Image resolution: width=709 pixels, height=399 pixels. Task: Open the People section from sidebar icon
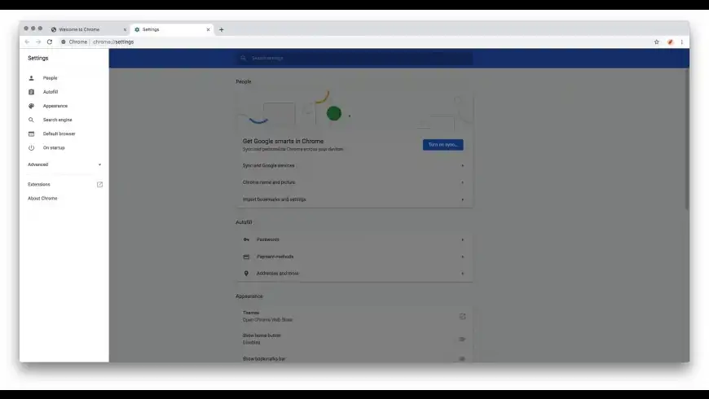[31, 78]
